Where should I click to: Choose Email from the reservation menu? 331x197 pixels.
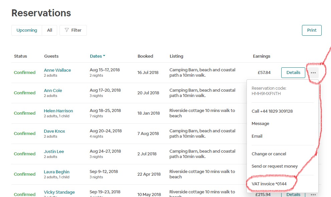point(257,136)
